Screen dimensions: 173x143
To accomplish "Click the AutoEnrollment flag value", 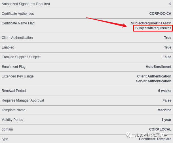I will 158,67.
